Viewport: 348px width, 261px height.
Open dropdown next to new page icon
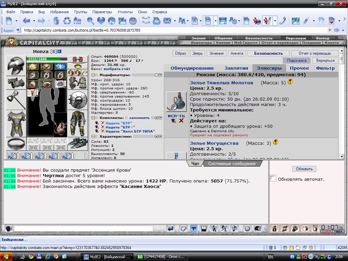click(x=16, y=21)
